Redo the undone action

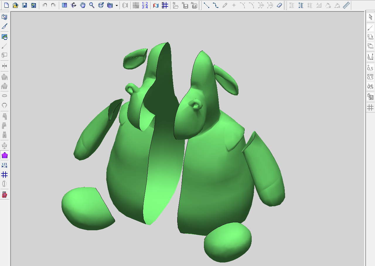(x=53, y=5)
